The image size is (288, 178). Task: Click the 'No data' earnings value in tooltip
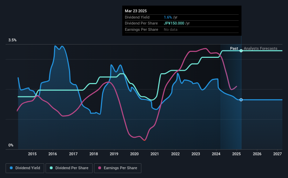[170, 29]
